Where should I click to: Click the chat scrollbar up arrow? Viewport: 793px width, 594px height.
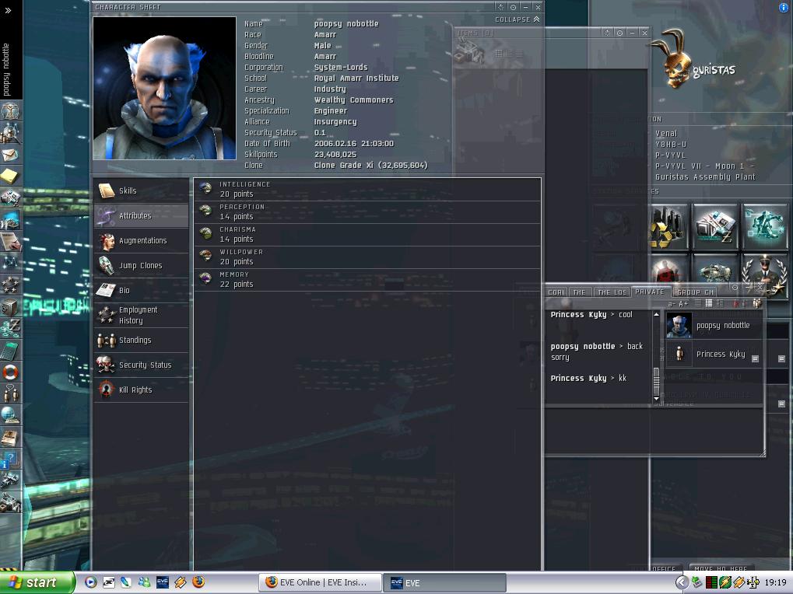[656, 314]
